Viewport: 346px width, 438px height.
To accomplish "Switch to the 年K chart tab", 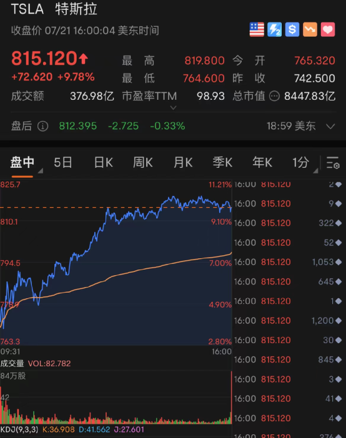I will (262, 162).
